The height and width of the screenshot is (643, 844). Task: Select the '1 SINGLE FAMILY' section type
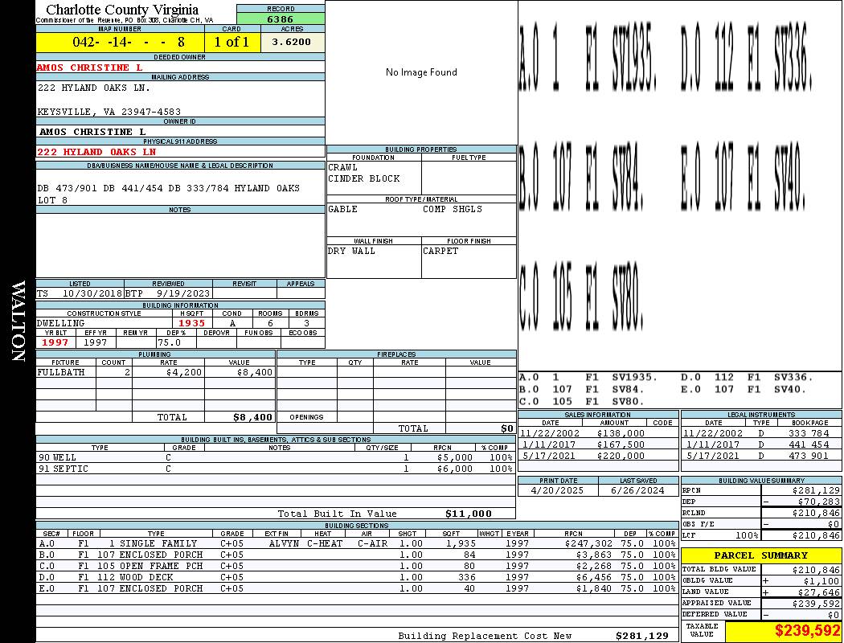click(x=153, y=544)
